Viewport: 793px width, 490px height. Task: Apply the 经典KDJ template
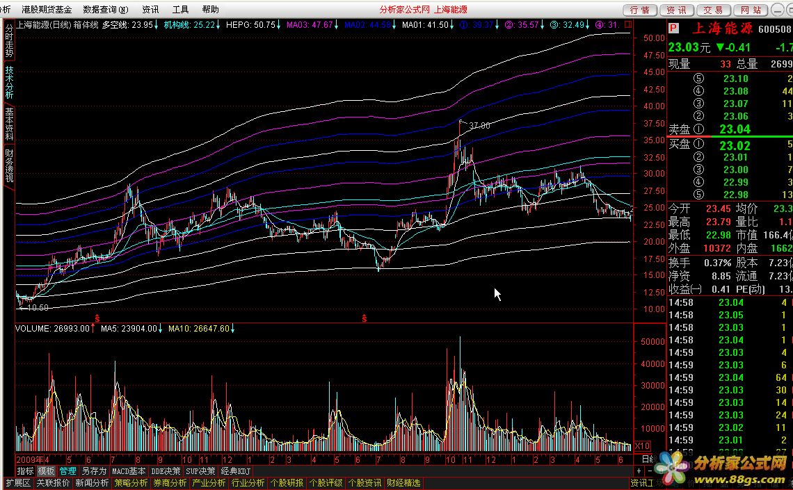(236, 471)
